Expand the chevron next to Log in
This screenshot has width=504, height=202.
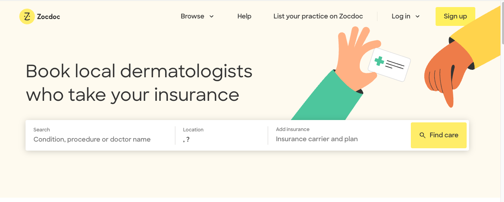[418, 16]
